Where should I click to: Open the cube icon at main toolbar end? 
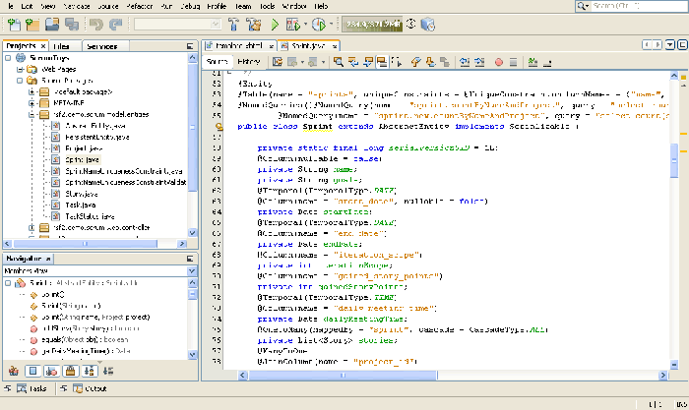(428, 25)
